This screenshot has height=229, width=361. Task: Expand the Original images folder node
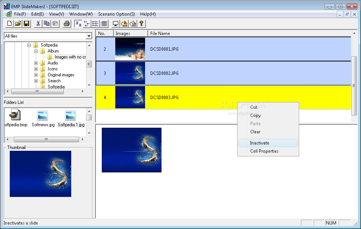coord(36,75)
